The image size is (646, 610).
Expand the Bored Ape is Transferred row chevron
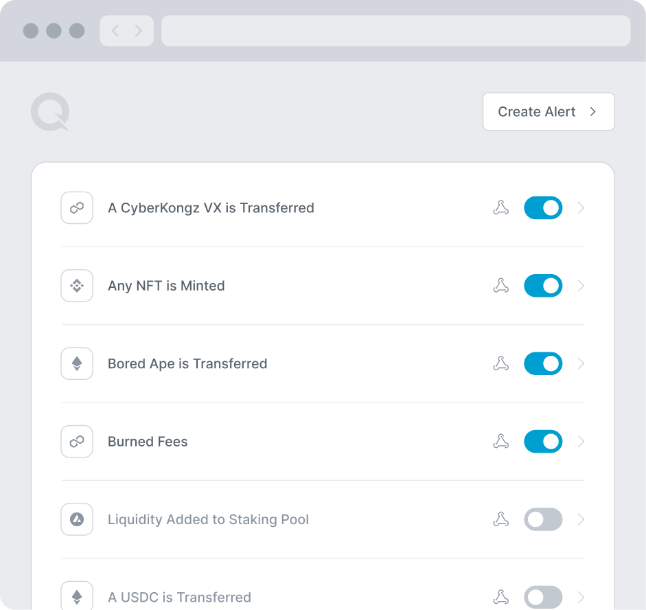tap(581, 363)
